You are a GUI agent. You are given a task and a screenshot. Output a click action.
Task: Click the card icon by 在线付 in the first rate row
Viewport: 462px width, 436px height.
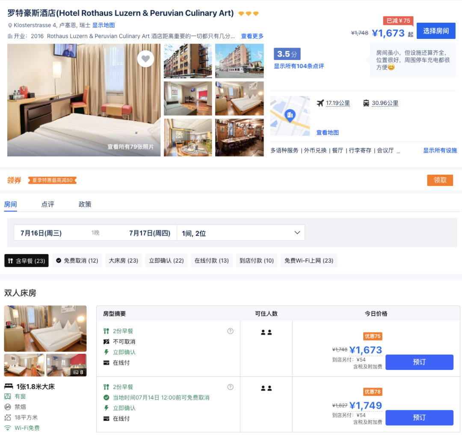click(x=107, y=363)
